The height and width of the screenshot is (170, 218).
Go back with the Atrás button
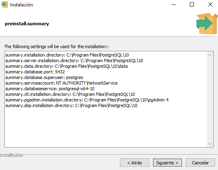coord(134,163)
